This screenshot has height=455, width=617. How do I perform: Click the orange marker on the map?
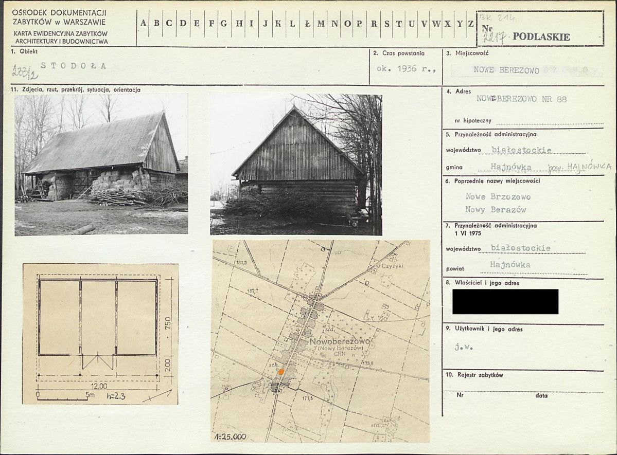click(281, 371)
